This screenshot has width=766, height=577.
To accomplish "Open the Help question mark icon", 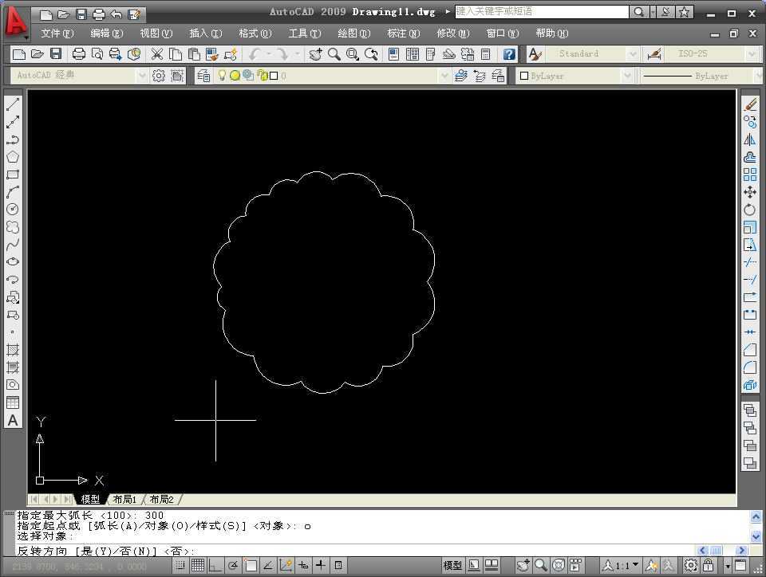I will 509,53.
